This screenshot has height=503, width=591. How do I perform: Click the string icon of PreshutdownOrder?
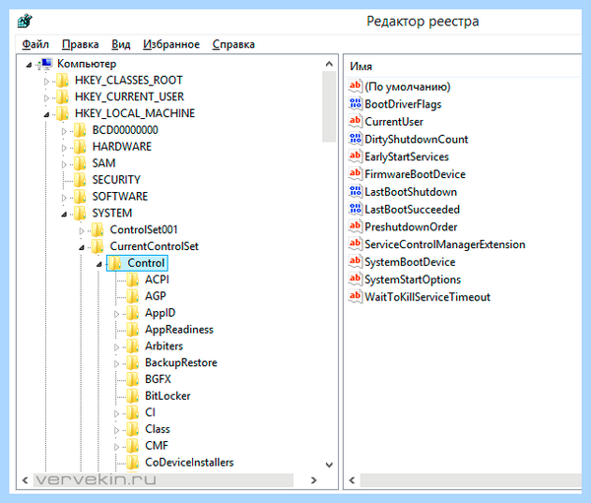click(x=355, y=226)
